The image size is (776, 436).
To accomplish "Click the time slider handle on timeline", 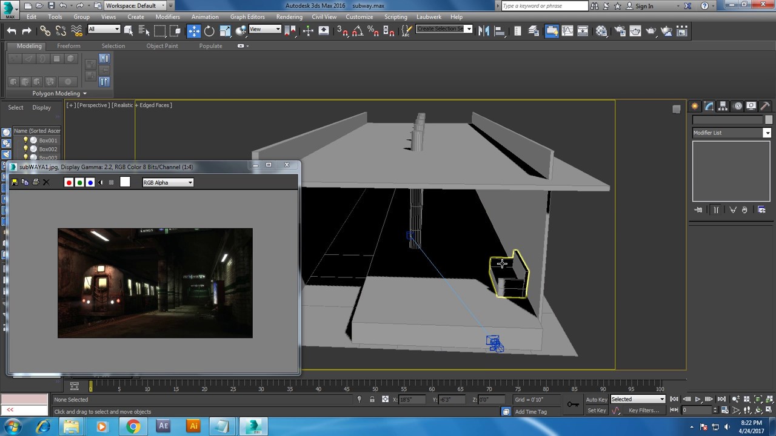I will [91, 386].
